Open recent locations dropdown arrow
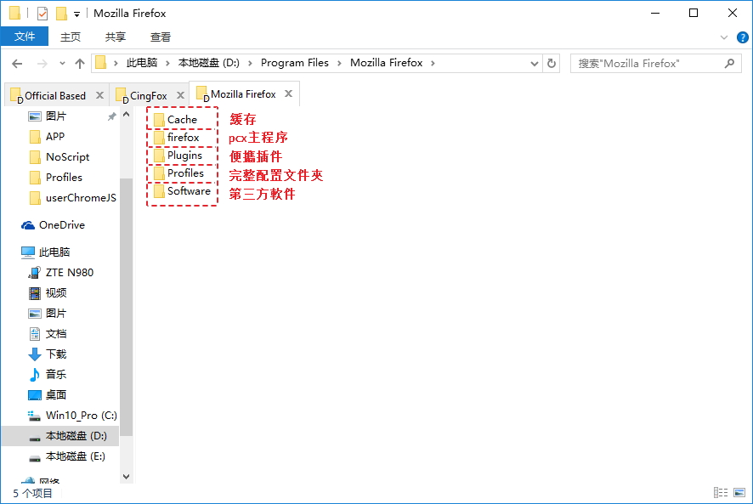Viewport: 753px width, 504px height. (x=62, y=64)
